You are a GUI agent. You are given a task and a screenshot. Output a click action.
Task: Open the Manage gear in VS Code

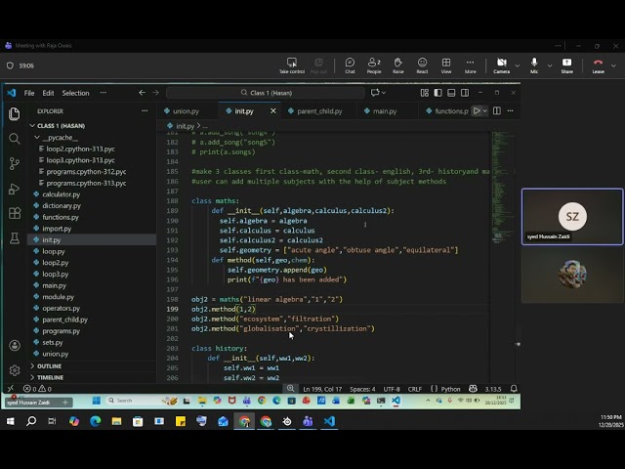pyautogui.click(x=14, y=370)
